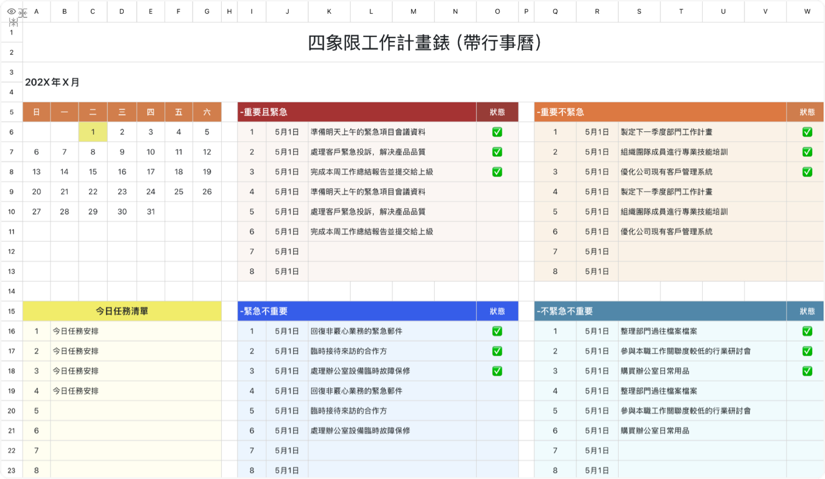Toggle checkbox for 完成本周工作總結報告 task 3
Screen dimensions: 825x479
pyautogui.click(x=497, y=172)
